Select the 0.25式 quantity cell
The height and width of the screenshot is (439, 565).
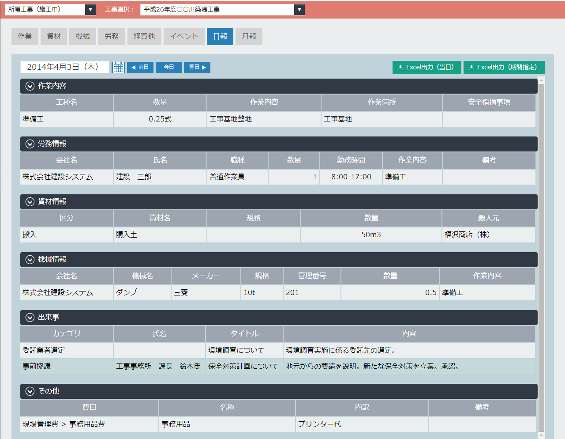click(160, 119)
